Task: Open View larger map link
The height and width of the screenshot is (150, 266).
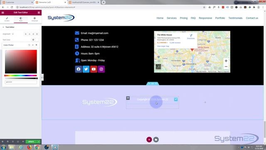Action: (163, 46)
